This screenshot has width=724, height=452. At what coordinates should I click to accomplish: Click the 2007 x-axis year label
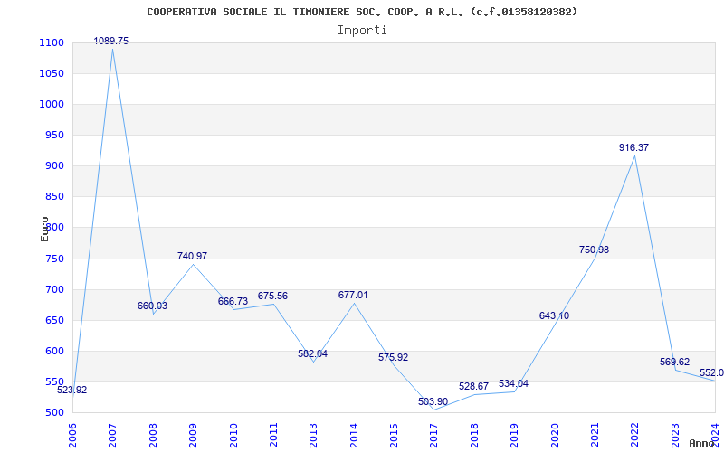click(112, 436)
